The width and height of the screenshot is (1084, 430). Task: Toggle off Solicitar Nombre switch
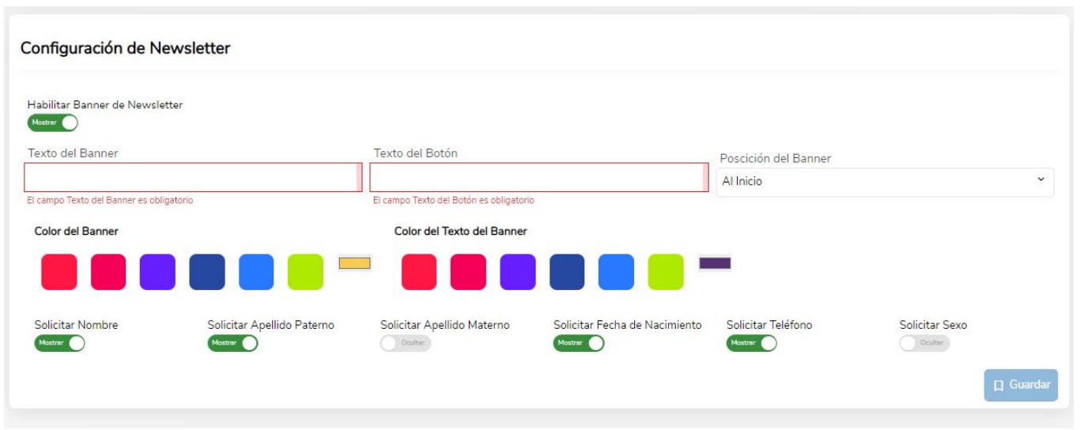coord(59,343)
